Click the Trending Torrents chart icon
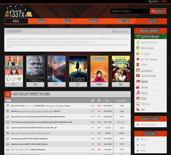Image resolution: width=171 pixels, height=155 pixels. [x=138, y=42]
